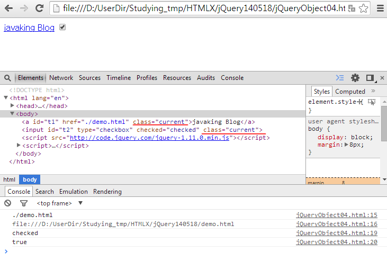387x270 pixels.
Task: Open the jquery-1.11.0.min.js script URL
Action: pyautogui.click(x=150, y=138)
